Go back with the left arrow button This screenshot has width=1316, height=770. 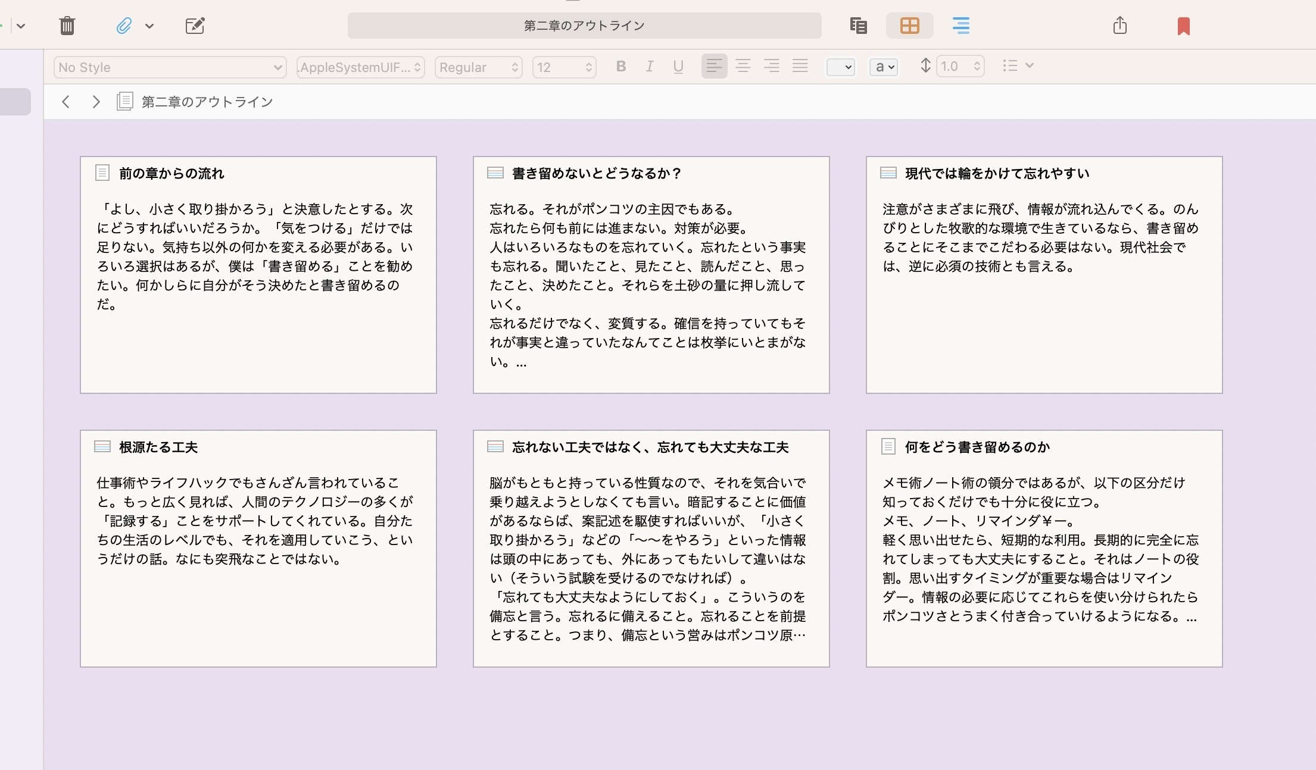(66, 102)
